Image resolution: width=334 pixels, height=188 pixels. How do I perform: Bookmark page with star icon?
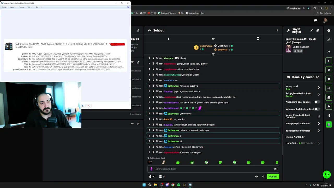(308, 8)
